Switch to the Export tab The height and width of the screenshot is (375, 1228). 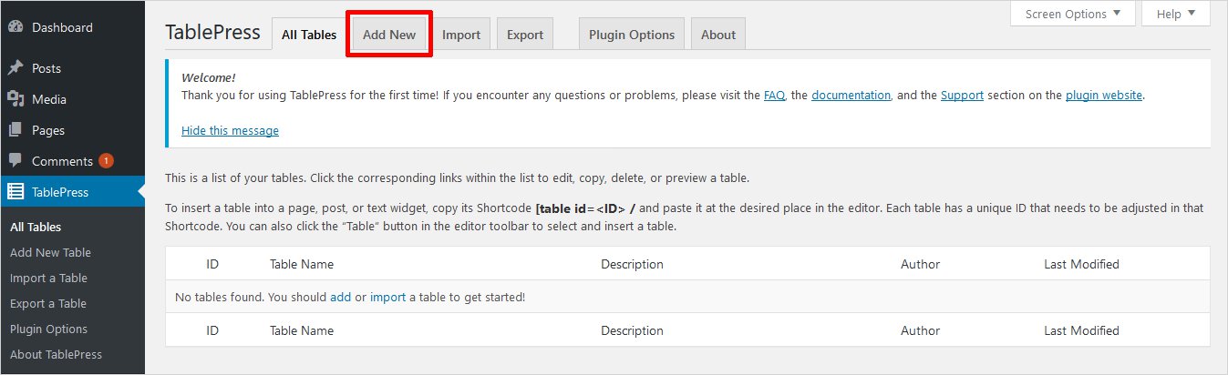point(525,35)
